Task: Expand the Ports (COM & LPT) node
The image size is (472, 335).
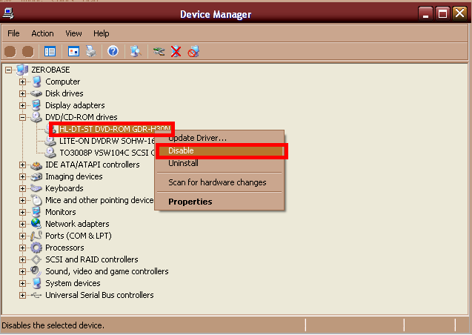Action: pos(22,236)
